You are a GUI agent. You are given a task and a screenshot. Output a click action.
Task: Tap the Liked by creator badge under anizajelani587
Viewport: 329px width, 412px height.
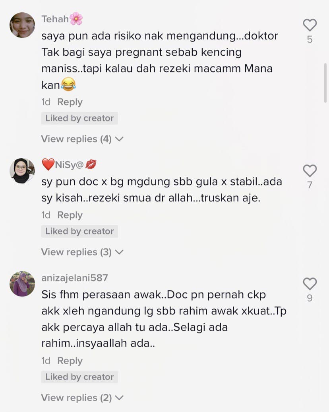point(79,377)
